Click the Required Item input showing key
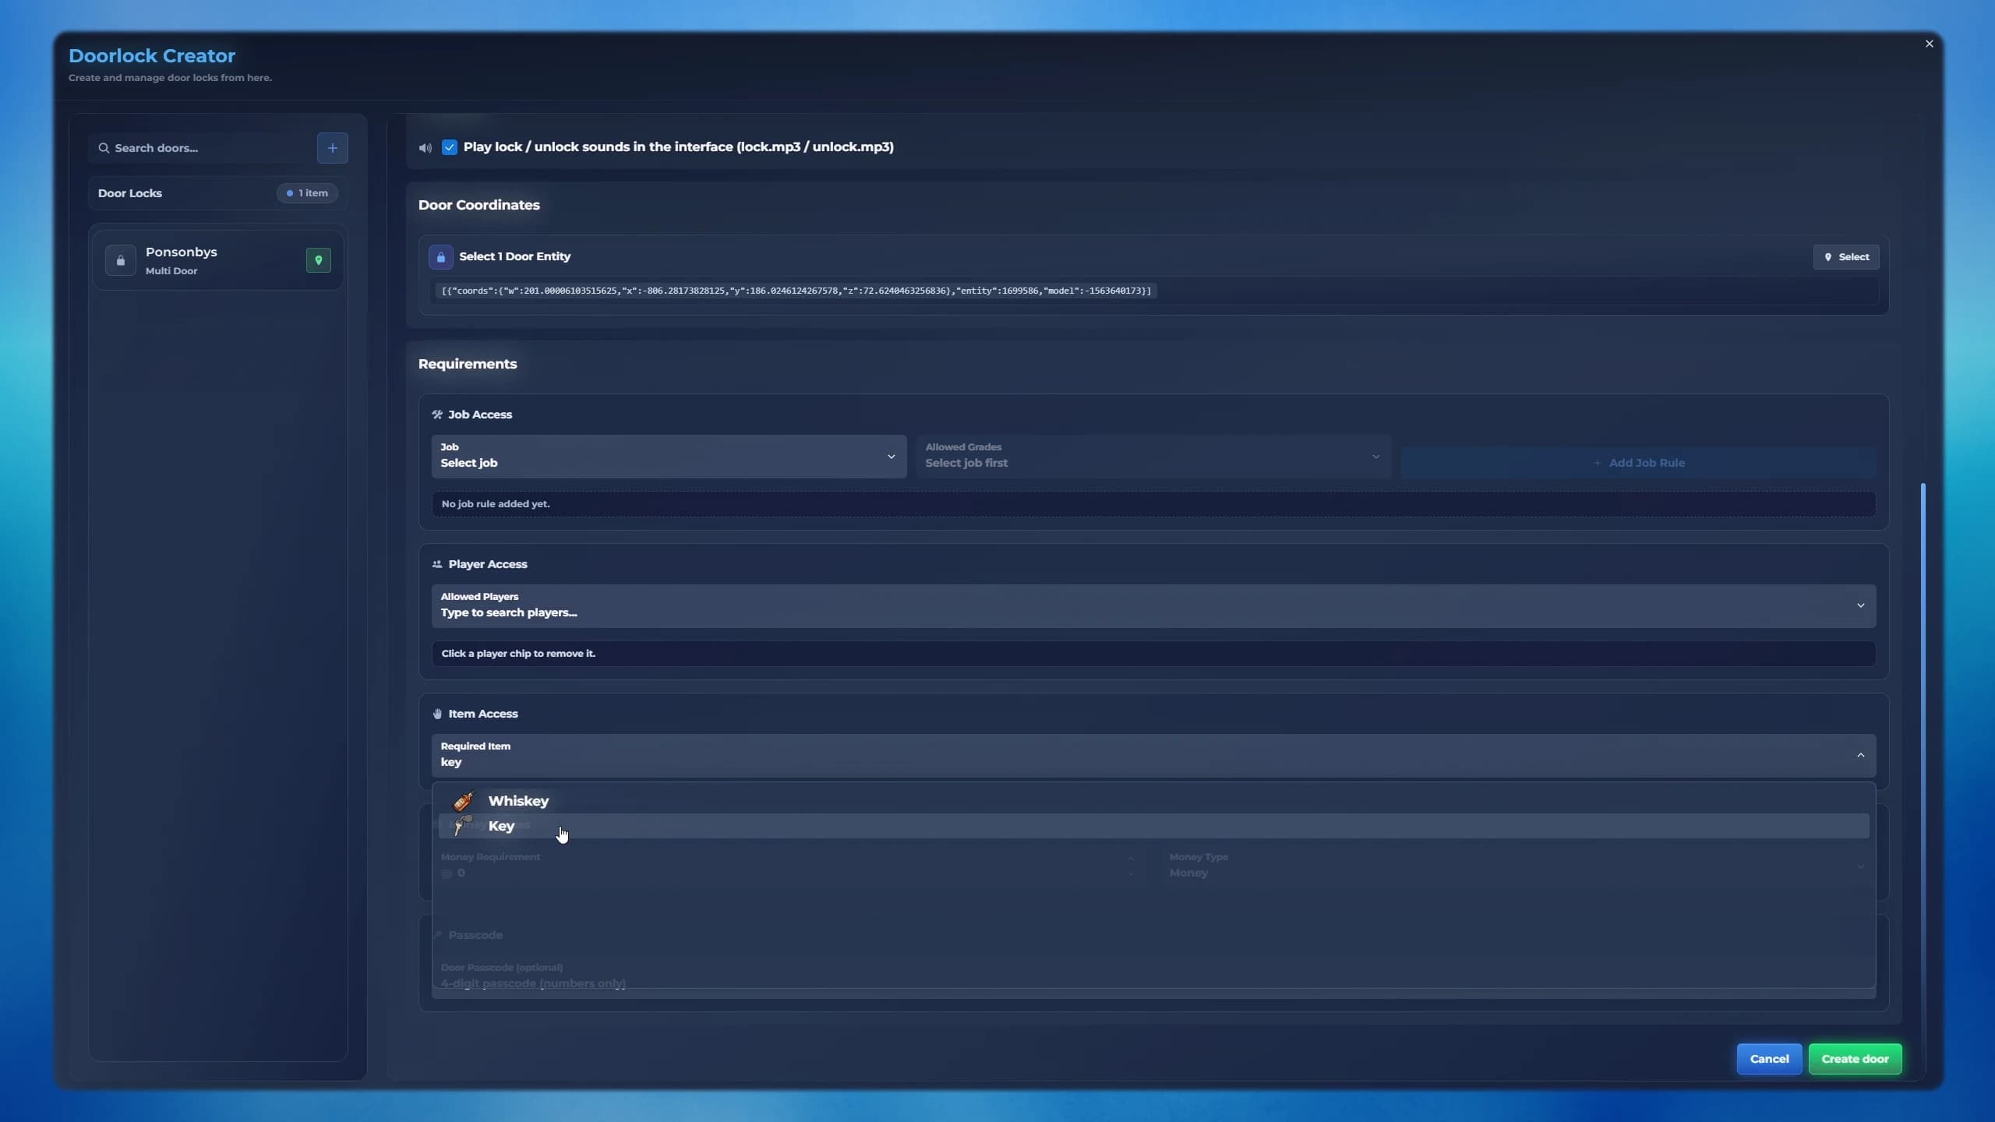This screenshot has width=1995, height=1122. click(1153, 756)
